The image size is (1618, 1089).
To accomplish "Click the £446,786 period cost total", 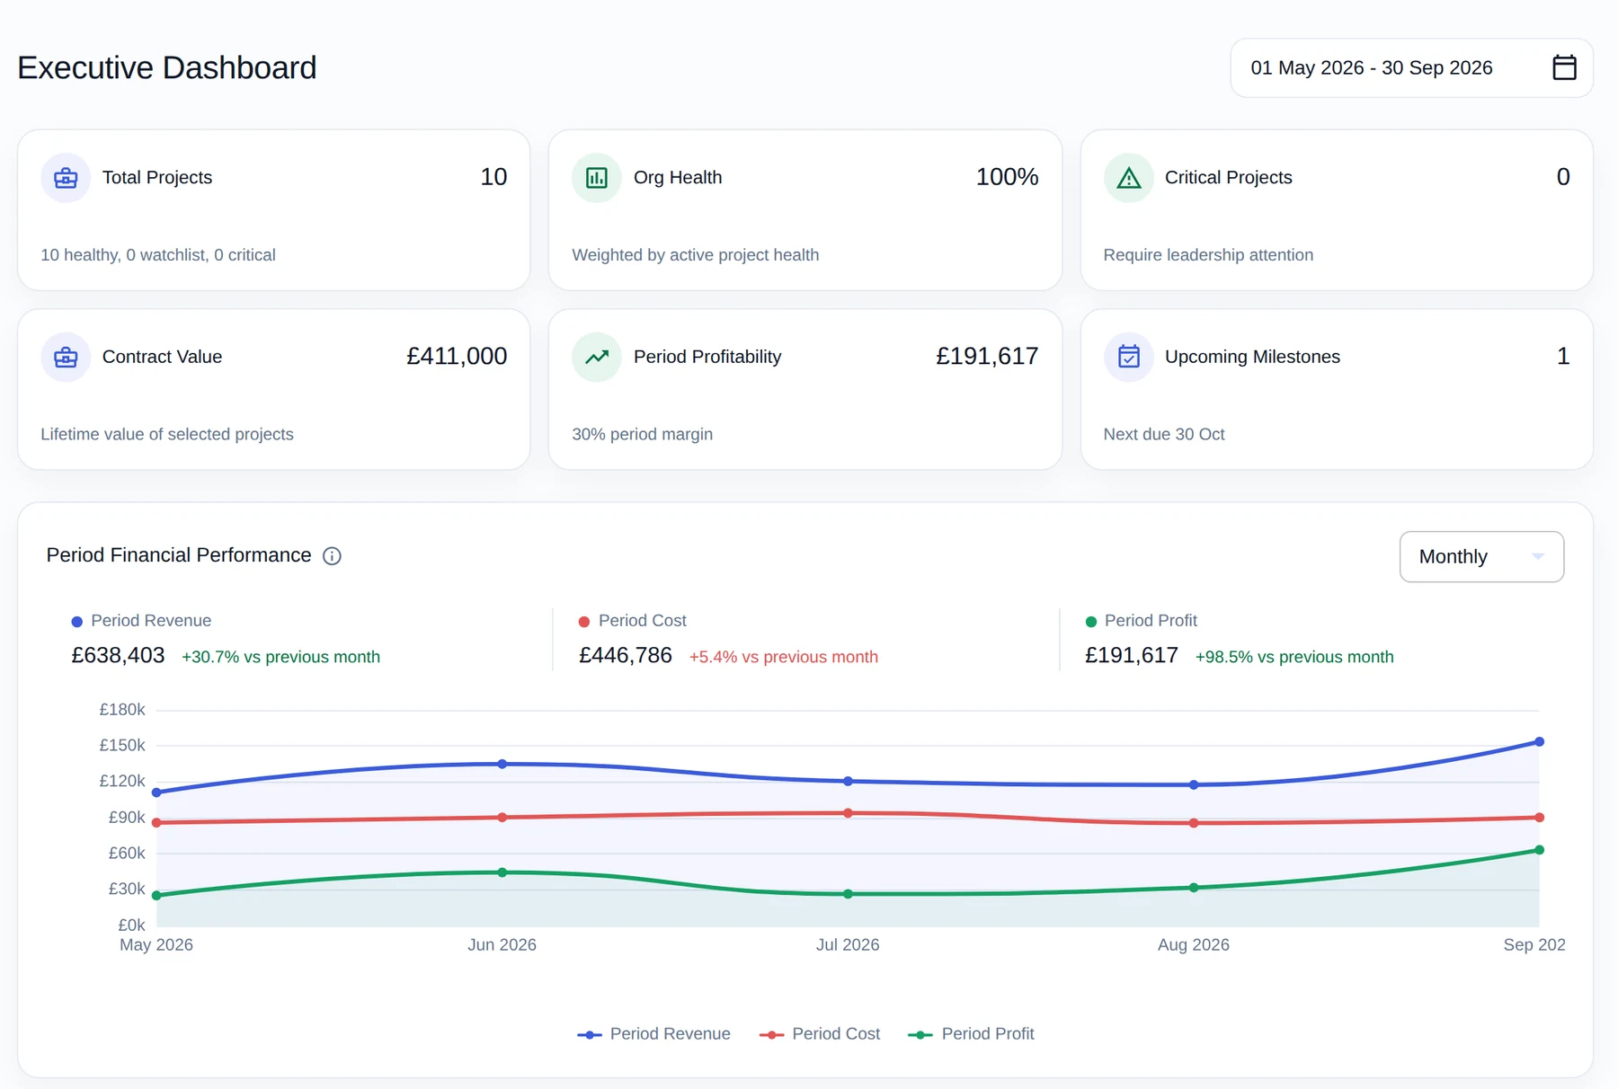I will click(626, 656).
